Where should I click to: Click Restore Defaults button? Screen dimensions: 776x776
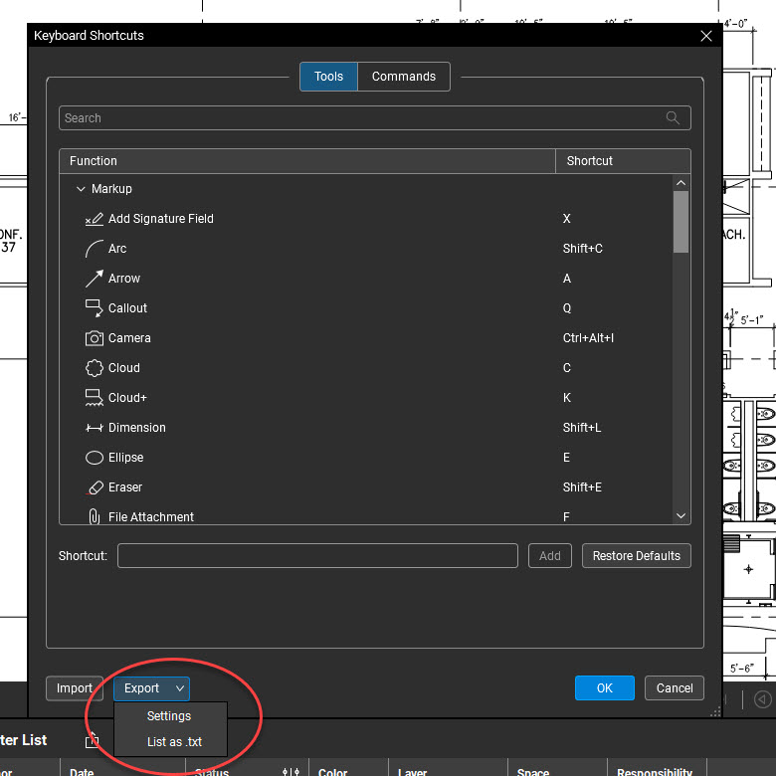coord(637,556)
